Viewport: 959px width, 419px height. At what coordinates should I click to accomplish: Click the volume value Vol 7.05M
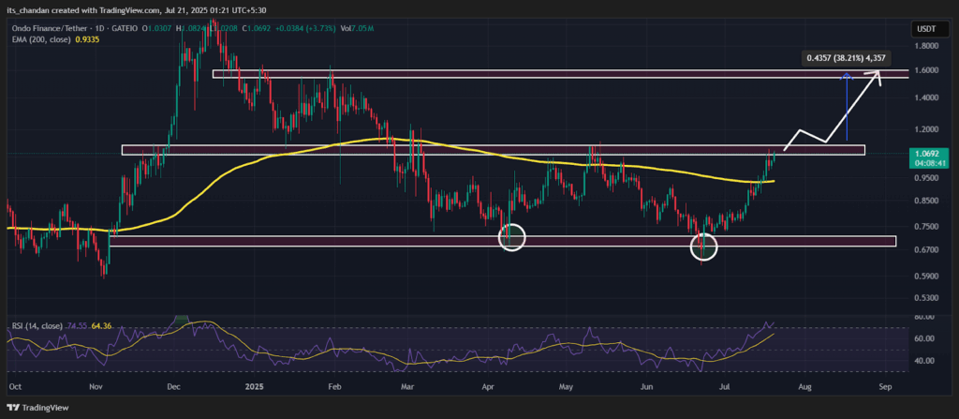(x=355, y=29)
